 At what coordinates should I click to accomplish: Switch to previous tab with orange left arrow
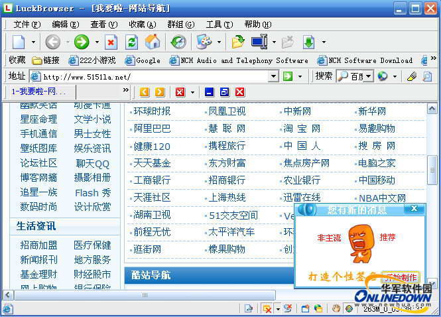145,92
